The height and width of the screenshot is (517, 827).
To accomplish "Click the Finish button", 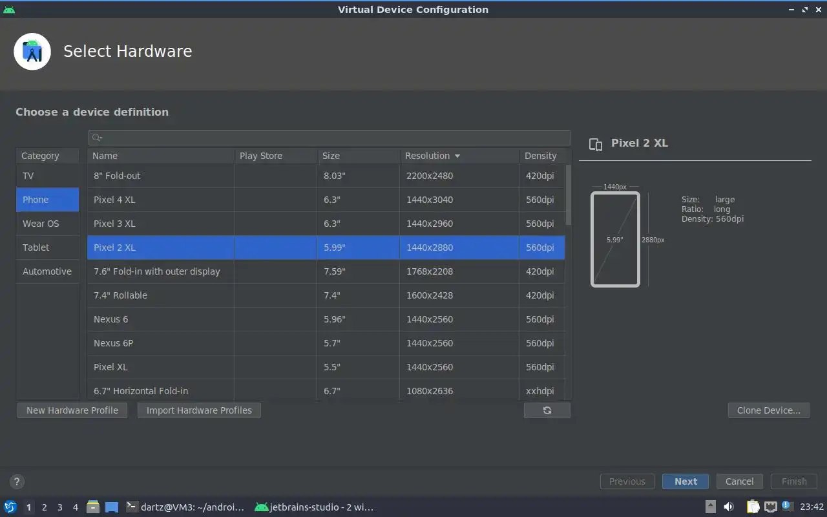I will (x=794, y=481).
